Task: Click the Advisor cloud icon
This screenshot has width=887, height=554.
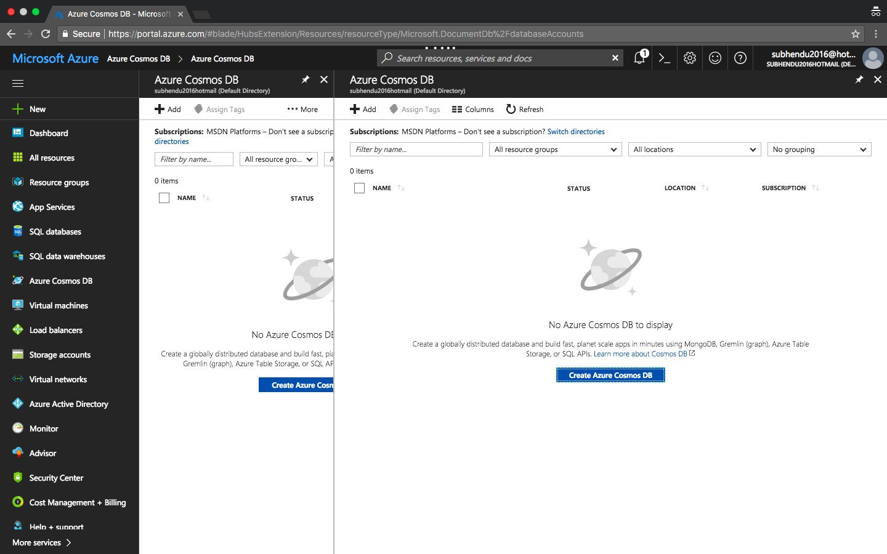Action: point(18,453)
